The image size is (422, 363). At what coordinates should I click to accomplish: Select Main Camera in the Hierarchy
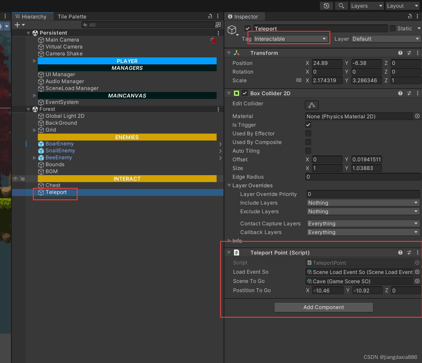point(62,40)
